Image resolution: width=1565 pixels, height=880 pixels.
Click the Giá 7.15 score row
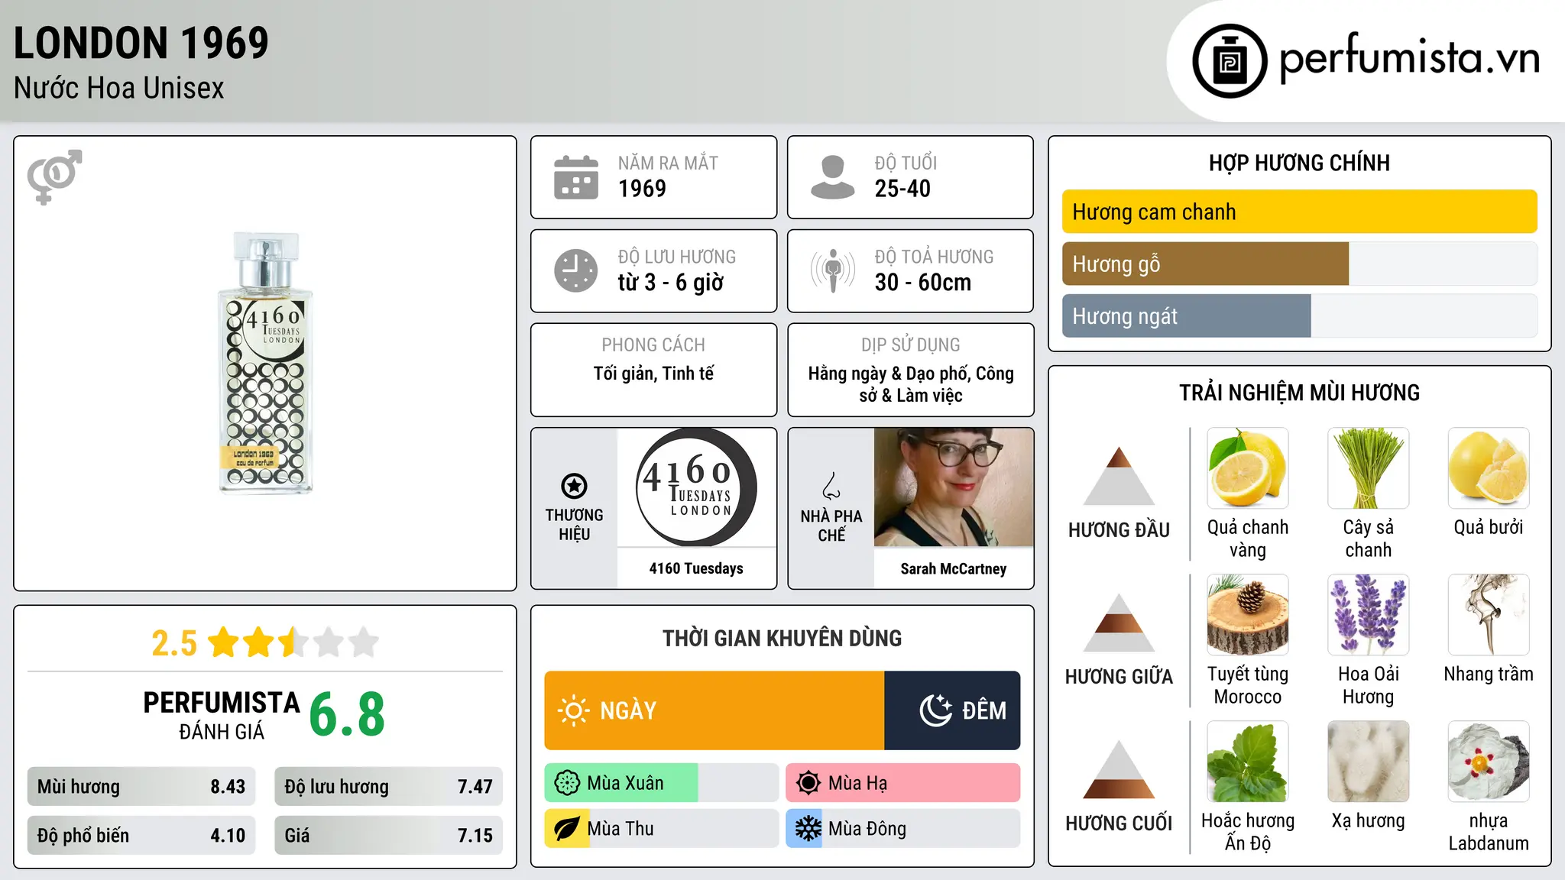[x=388, y=836]
